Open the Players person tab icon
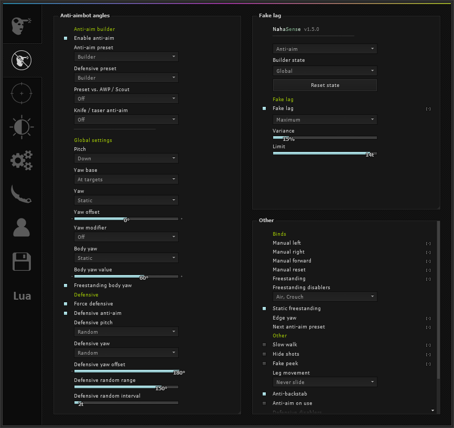454x428 pixels. (21, 228)
